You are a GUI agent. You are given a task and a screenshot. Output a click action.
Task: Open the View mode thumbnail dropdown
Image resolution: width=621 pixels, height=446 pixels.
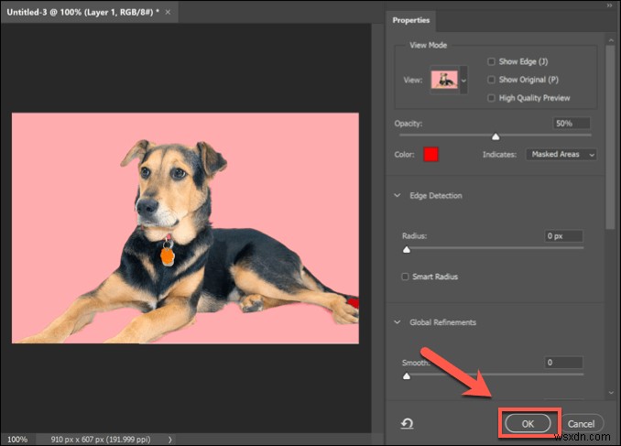(x=449, y=80)
